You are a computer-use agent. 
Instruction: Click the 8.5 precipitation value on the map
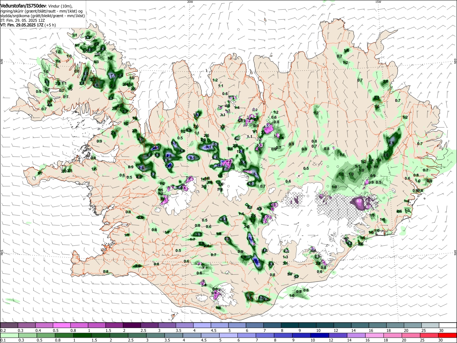(193, 158)
